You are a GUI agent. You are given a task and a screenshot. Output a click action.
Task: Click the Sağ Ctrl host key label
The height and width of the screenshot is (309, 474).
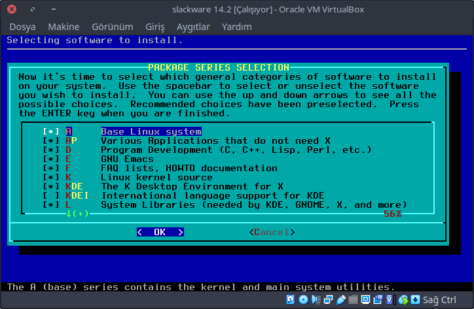pyautogui.click(x=439, y=300)
